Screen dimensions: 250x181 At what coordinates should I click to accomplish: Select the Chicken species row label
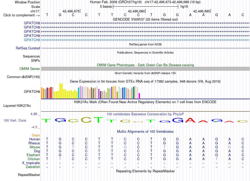coord(34,159)
